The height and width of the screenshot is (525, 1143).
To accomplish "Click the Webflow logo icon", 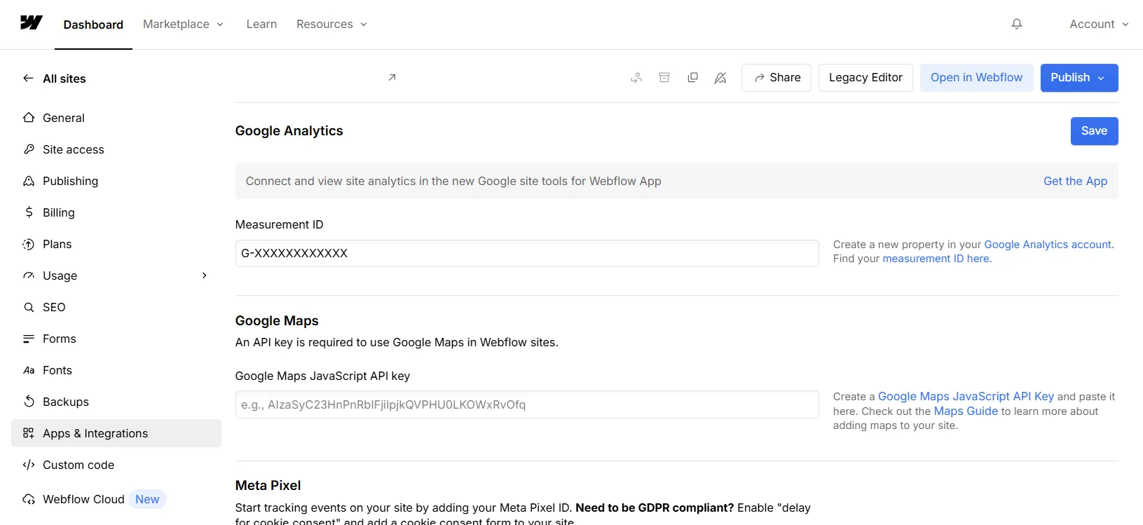I will 32,23.
